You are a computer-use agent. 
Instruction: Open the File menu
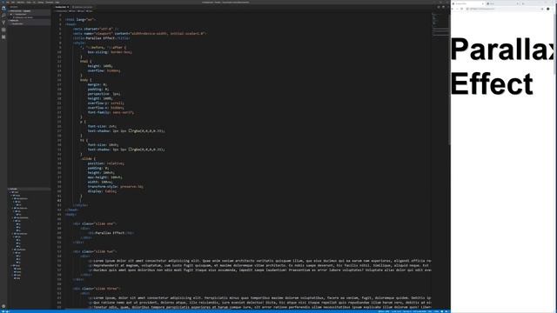click(8, 2)
